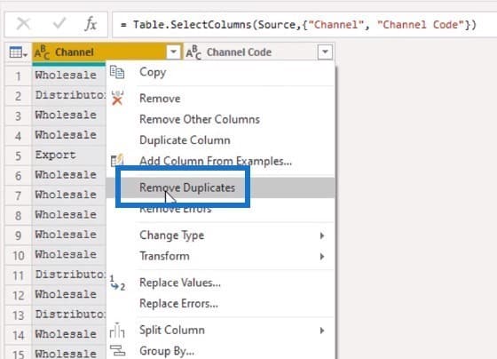Screen dimensions: 497x359
Task: Expand the Change Type submenu
Action: [x=321, y=235]
